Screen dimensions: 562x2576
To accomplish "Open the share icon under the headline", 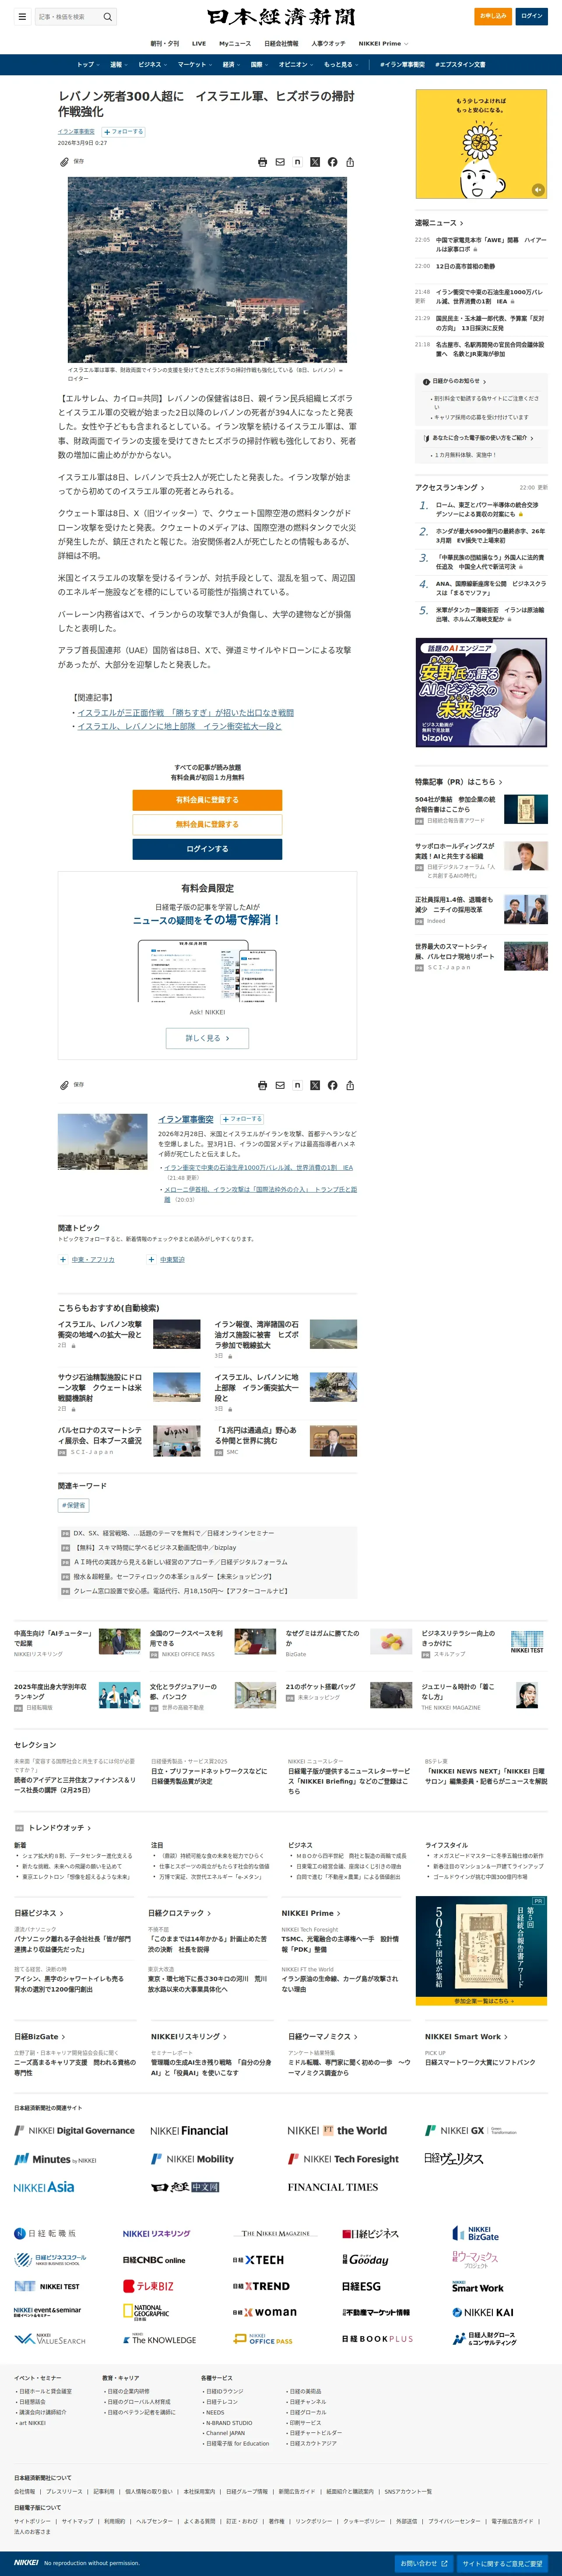I will [x=350, y=162].
